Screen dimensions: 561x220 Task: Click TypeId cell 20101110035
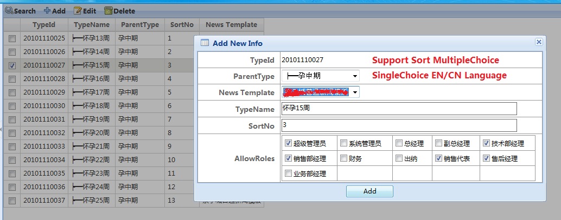pos(44,174)
